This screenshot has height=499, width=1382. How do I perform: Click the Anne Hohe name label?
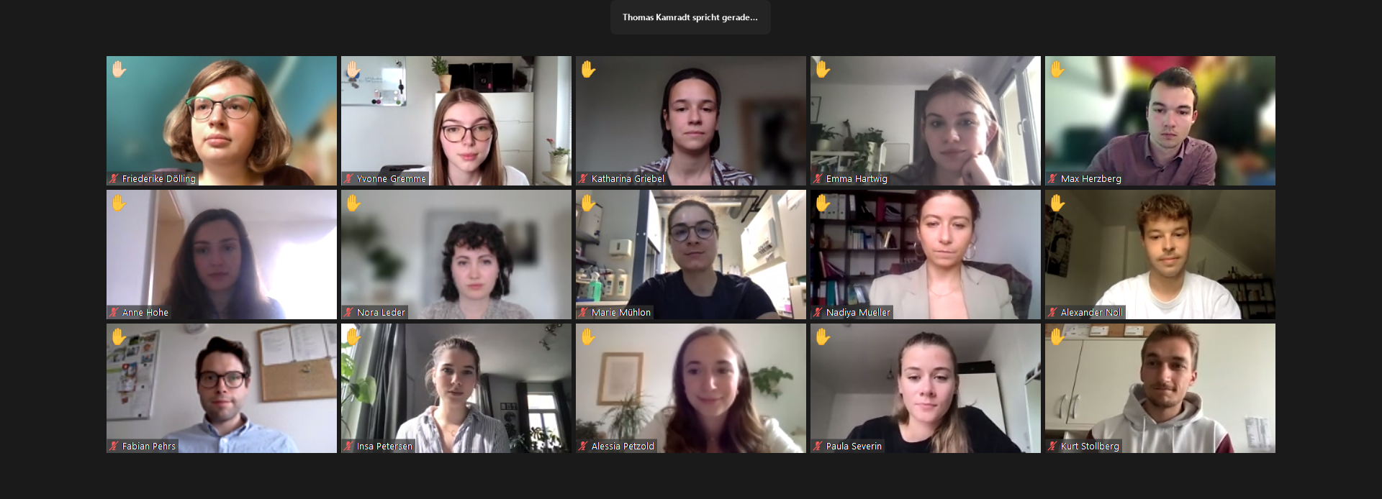tap(145, 313)
